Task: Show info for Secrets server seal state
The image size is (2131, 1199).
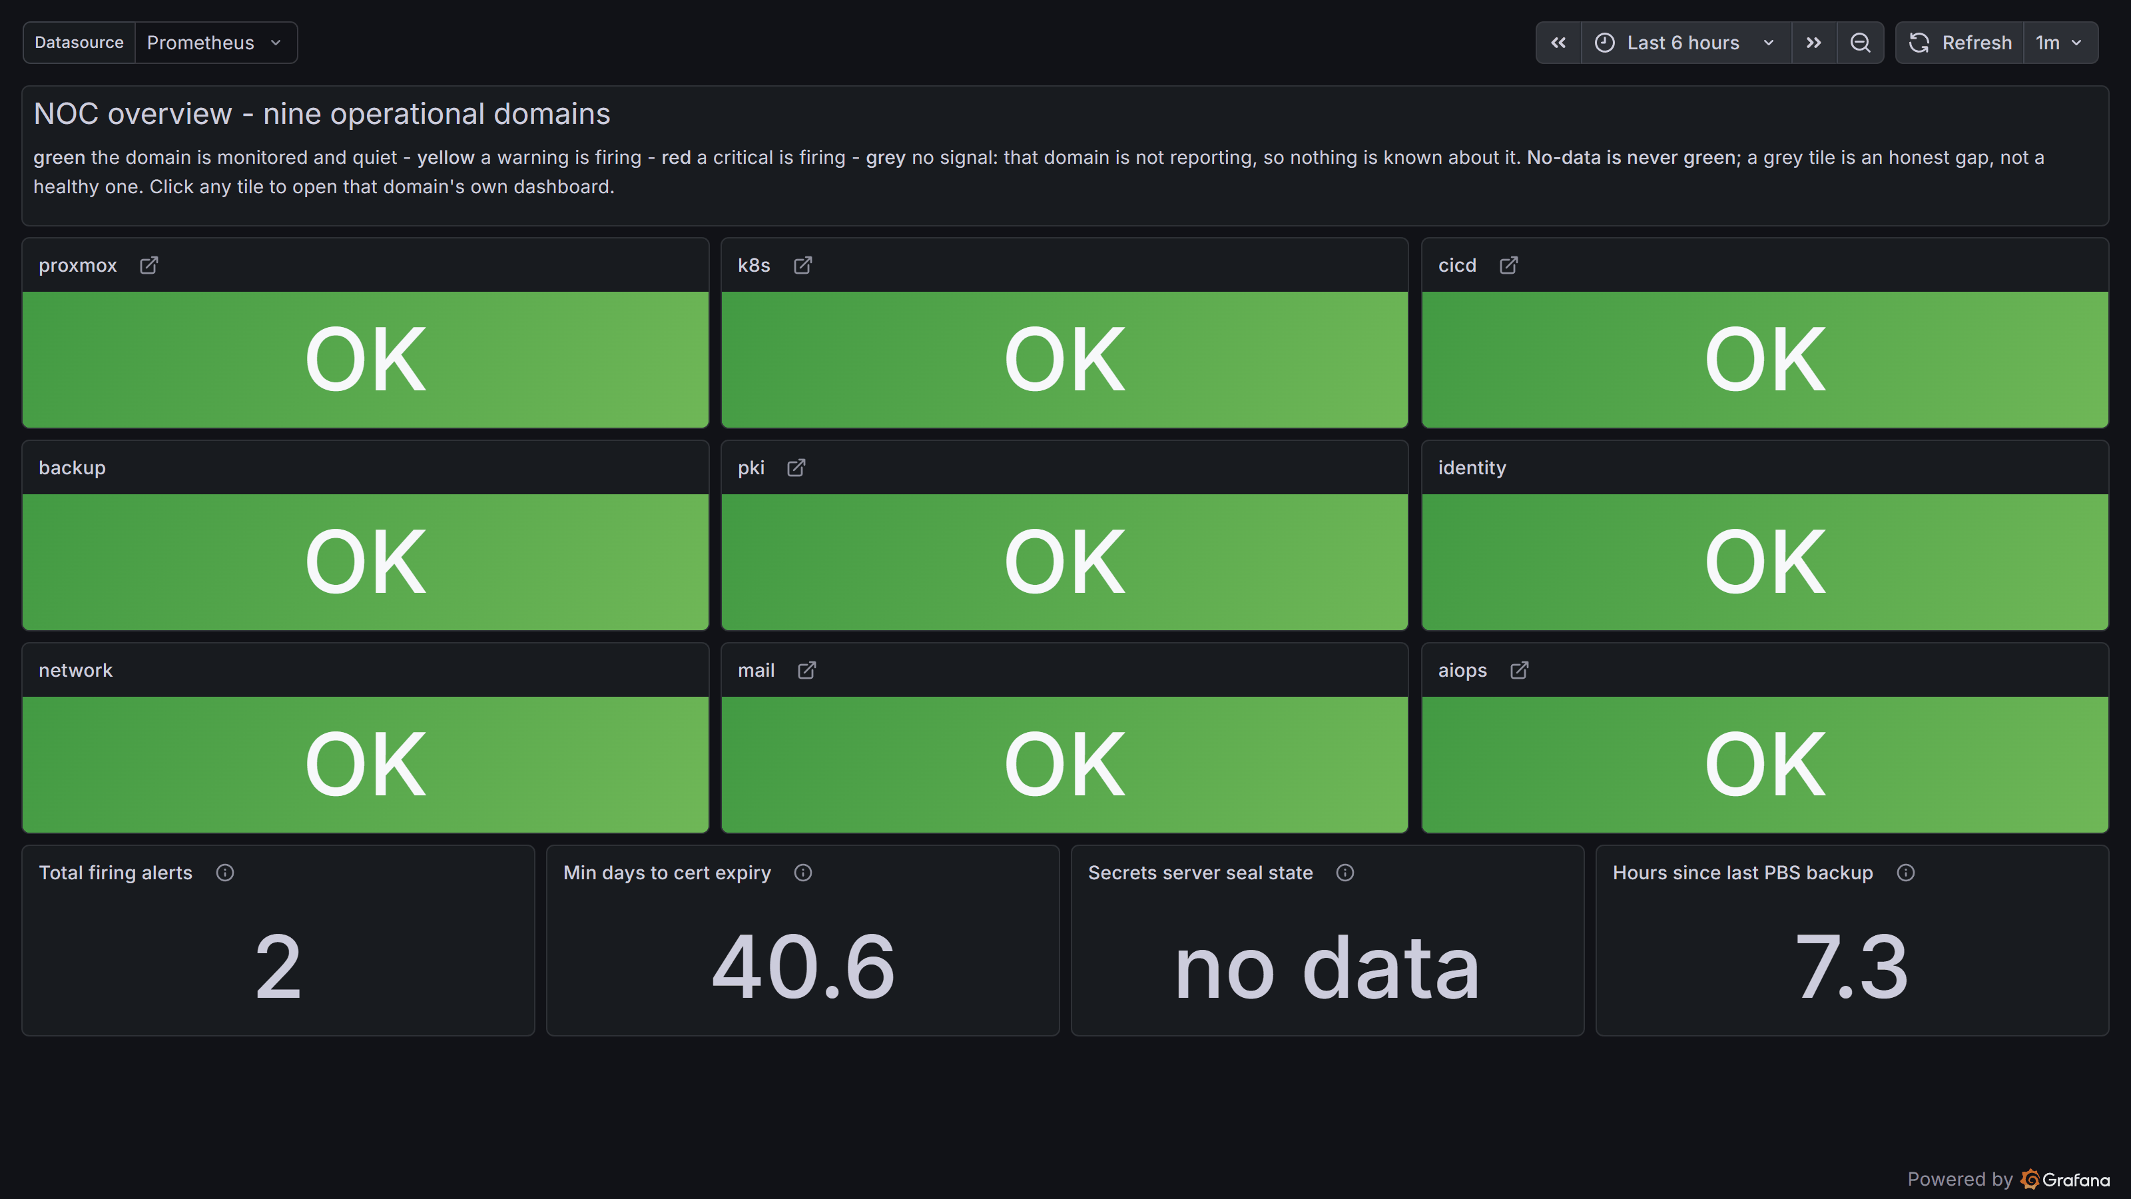Action: 1345,873
